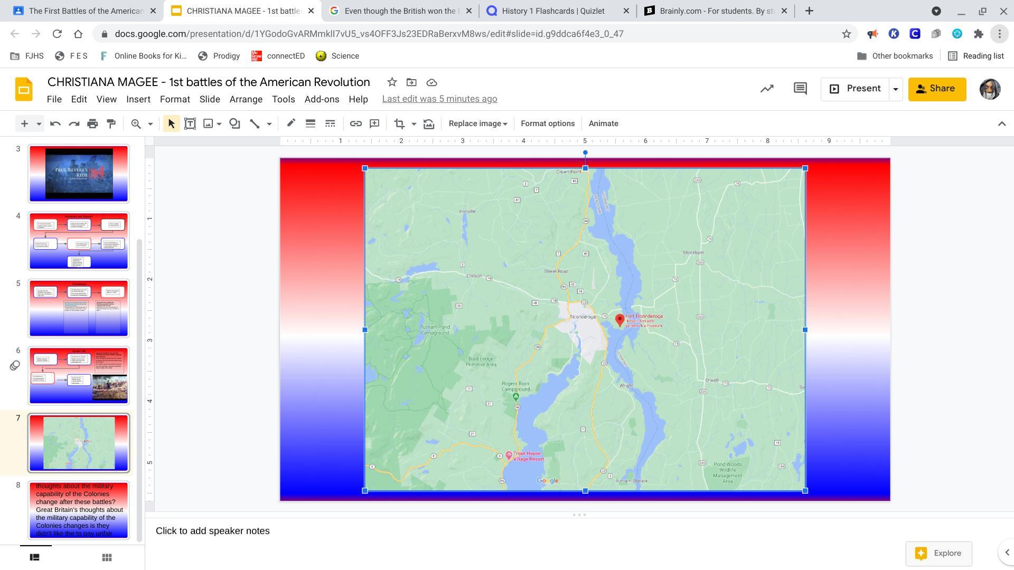Star this presentation
The image size is (1014, 570).
click(x=392, y=82)
